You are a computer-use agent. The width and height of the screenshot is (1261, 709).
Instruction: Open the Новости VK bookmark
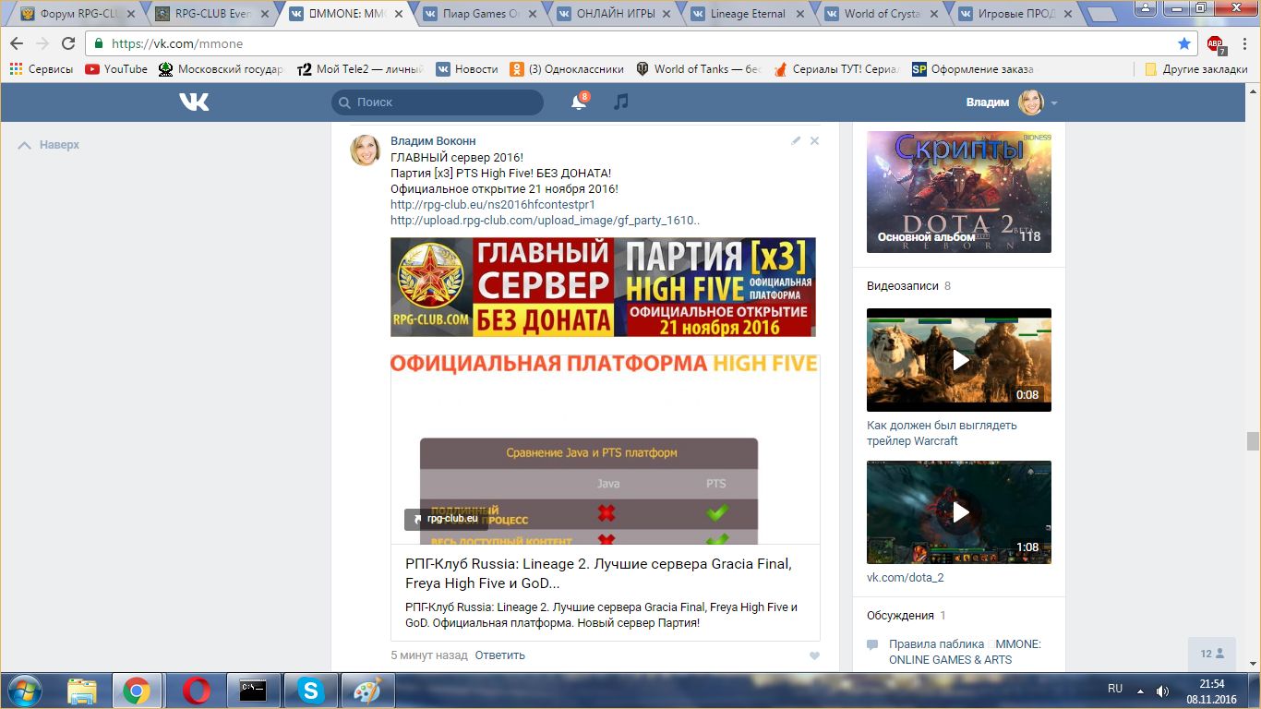pyautogui.click(x=467, y=69)
